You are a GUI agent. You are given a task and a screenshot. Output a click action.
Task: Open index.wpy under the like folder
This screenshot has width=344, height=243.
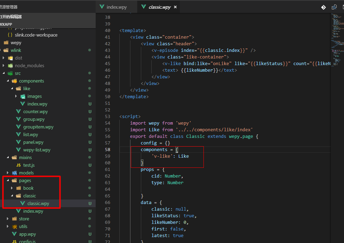37,104
